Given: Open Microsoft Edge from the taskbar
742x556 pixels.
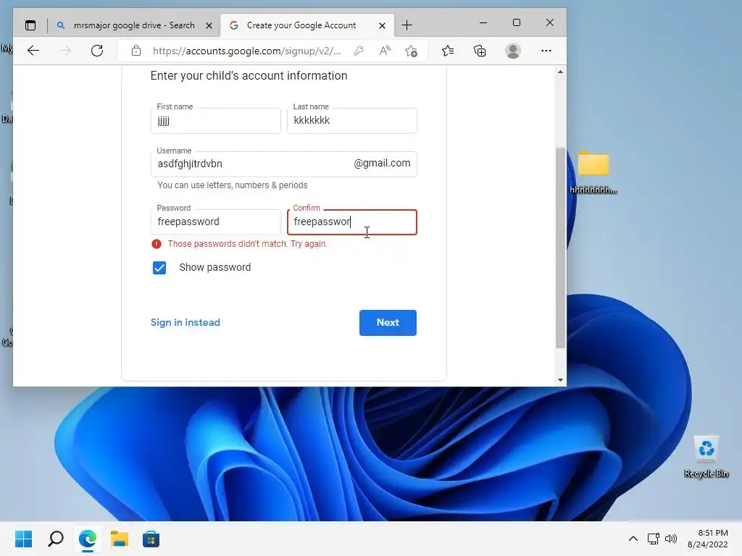Looking at the screenshot, I should click(x=88, y=539).
